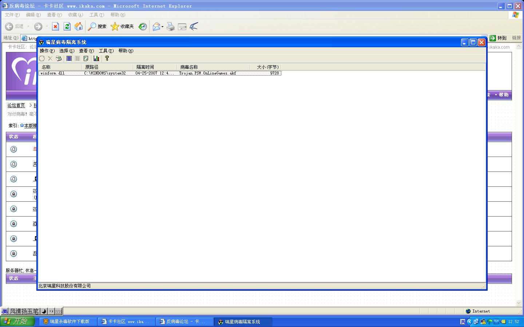Click the Windows 开始 Start button
This screenshot has width=524, height=327.
17,321
